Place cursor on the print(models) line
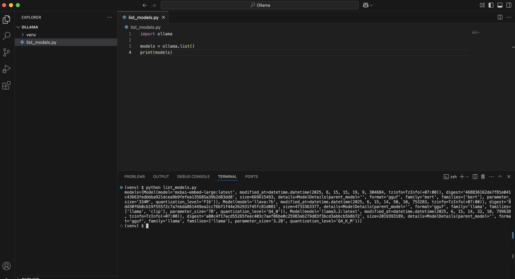Image resolution: width=515 pixels, height=279 pixels. [156, 52]
